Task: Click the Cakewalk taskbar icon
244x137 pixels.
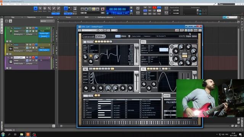Action: pos(28,134)
